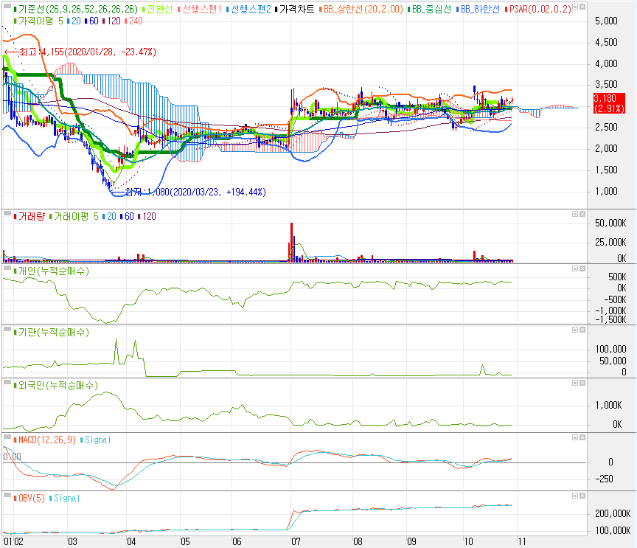
Task: Click the 50,000K volume axis label
Action: click(x=610, y=223)
